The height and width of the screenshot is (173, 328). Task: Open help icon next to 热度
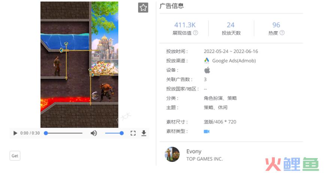282,33
